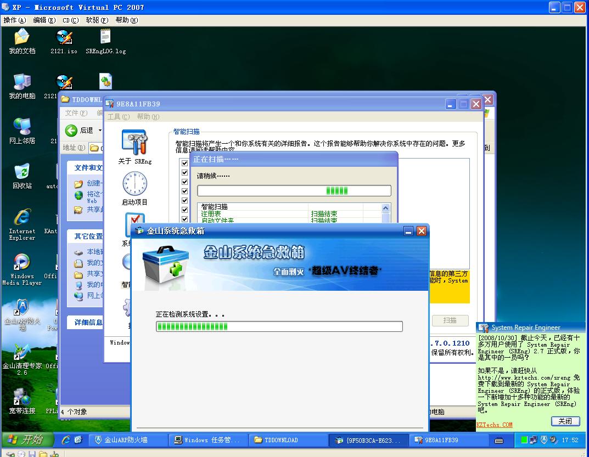Screen dimensions: 589x457
Task: Toggle the topmost checkbox in SREng scan list
Action: pos(184,163)
